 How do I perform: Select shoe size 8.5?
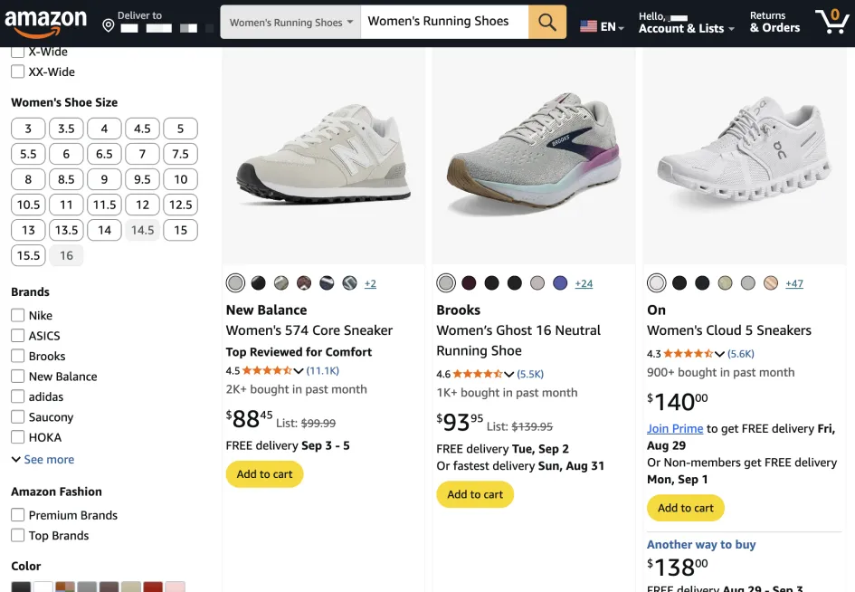[x=66, y=179]
